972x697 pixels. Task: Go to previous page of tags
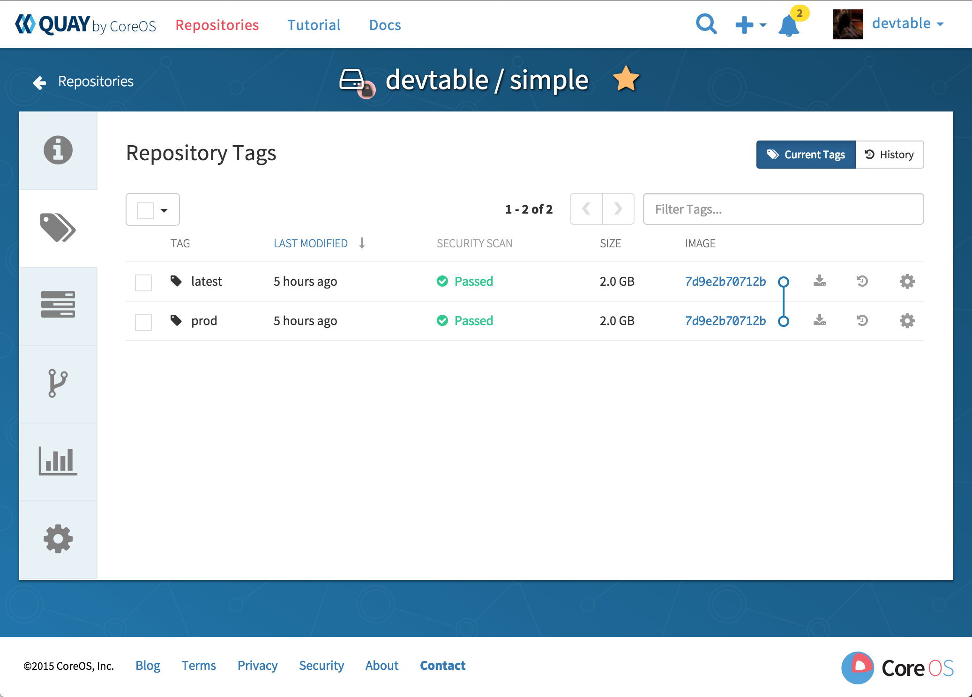pos(586,209)
